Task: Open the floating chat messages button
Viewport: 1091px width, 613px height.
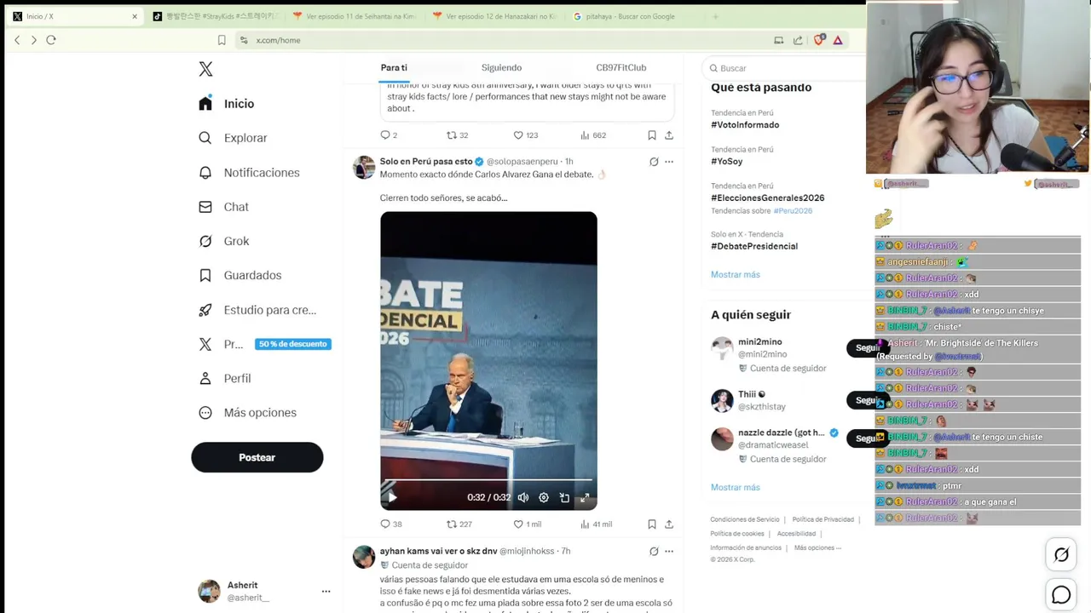Action: pyautogui.click(x=1061, y=595)
